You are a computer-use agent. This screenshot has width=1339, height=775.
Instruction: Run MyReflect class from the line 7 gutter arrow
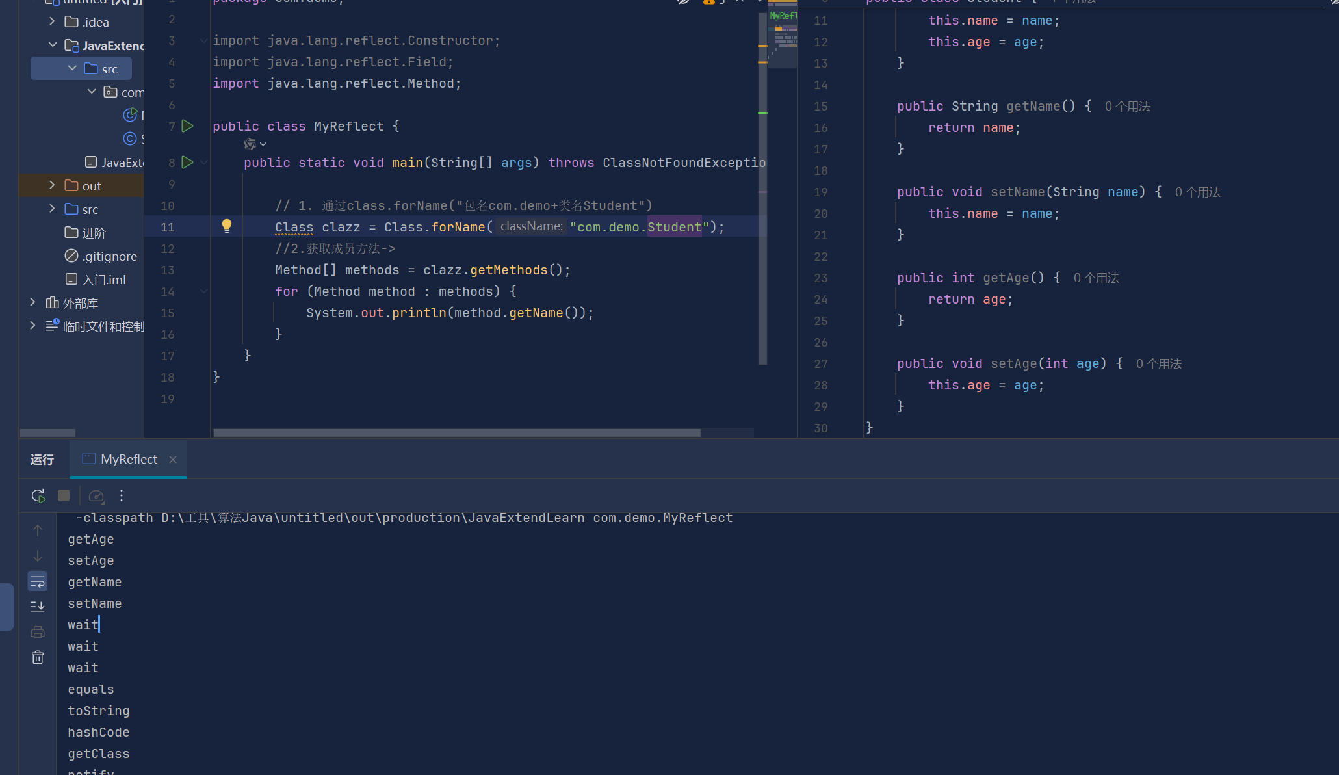(187, 126)
